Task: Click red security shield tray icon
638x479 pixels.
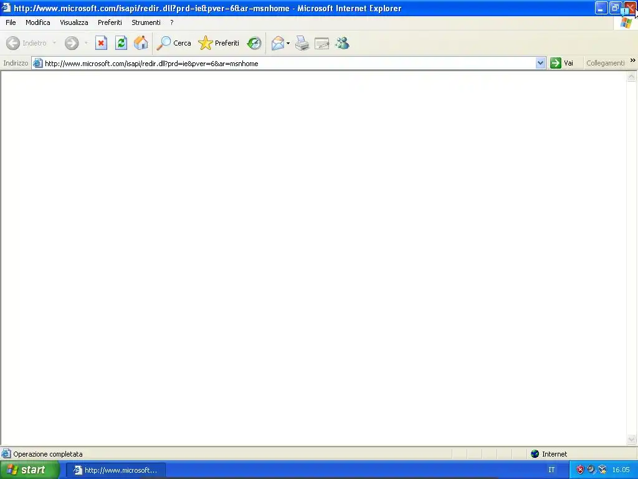Action: [x=580, y=470]
